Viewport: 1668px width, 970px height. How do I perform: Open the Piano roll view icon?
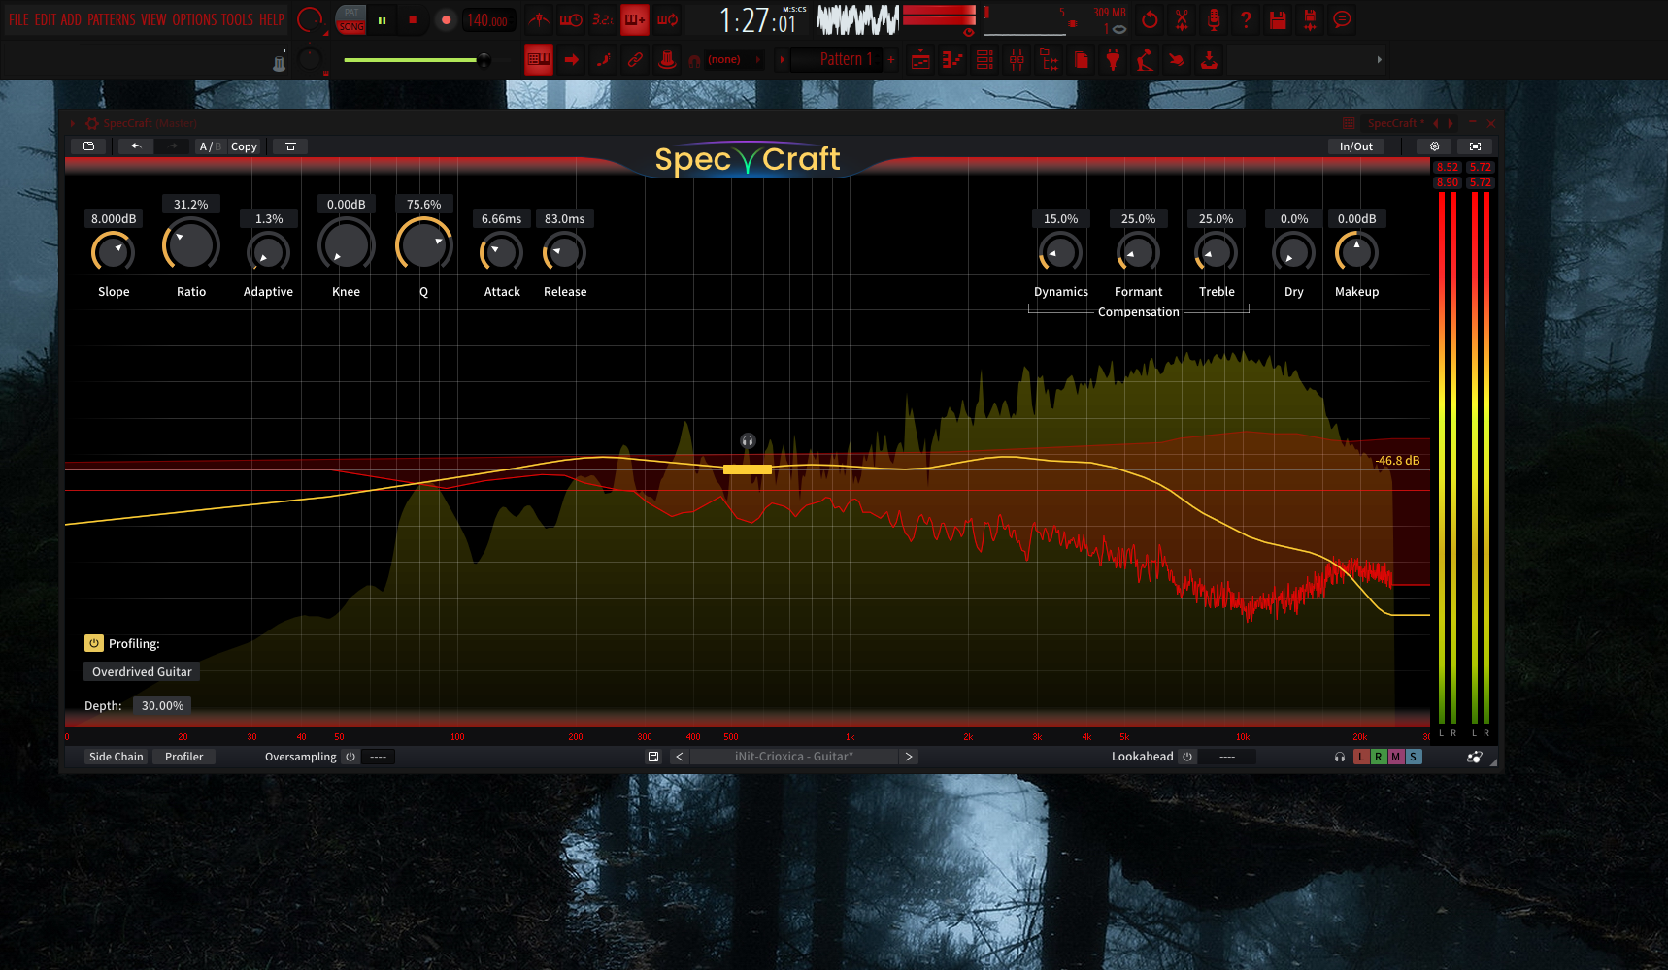(x=952, y=60)
